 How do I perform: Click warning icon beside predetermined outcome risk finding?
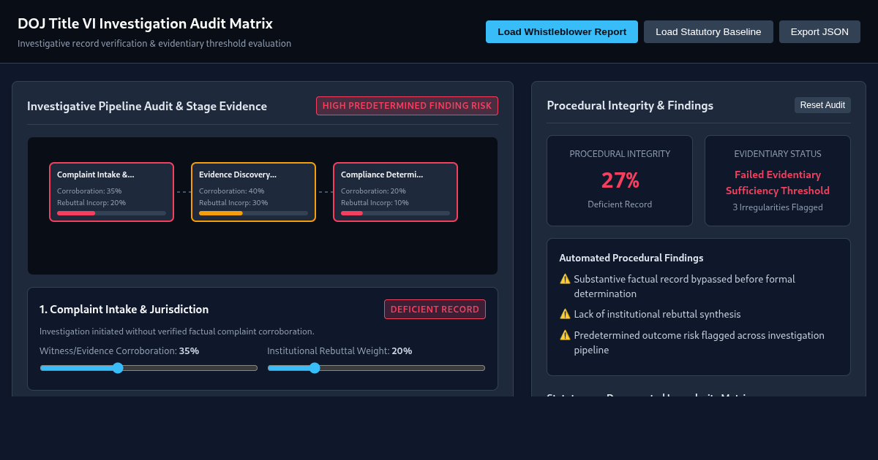click(x=565, y=335)
